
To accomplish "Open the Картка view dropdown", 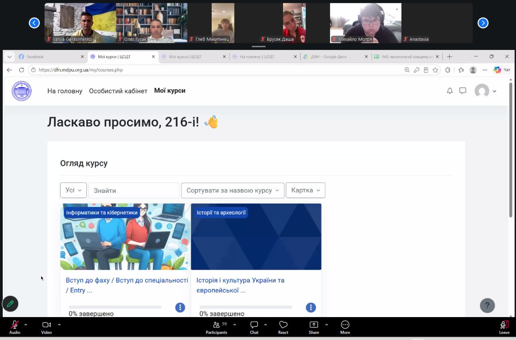I will pos(306,190).
